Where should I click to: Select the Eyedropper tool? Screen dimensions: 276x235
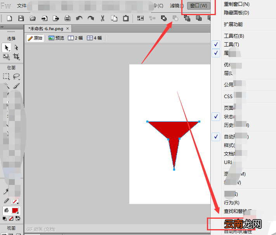pos(6,192)
